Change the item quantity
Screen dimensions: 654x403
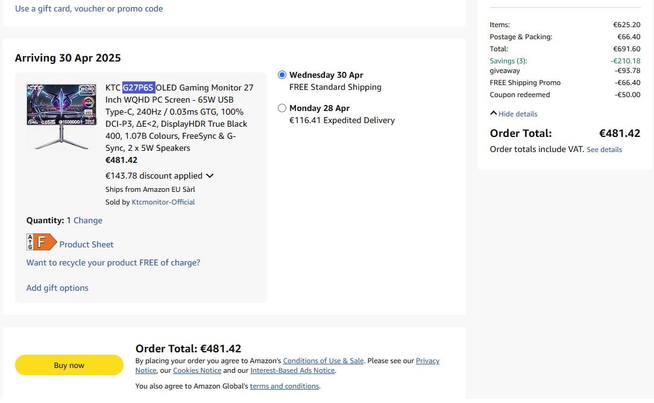[x=88, y=220]
